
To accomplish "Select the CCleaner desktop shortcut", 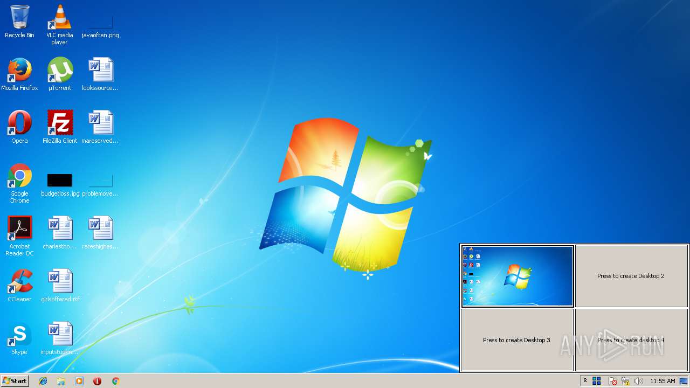I will [19, 286].
